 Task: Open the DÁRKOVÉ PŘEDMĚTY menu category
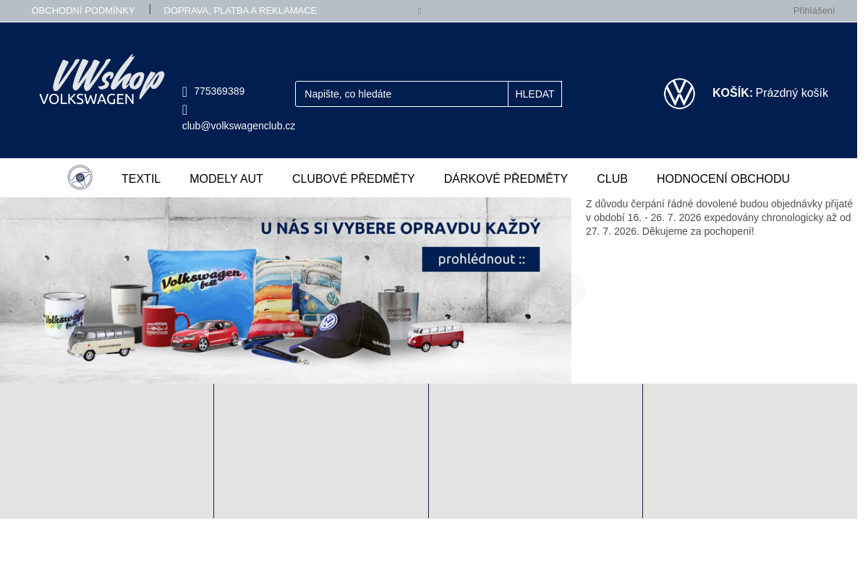(x=506, y=178)
